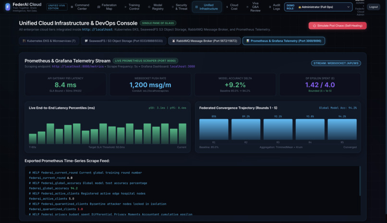Click Live Prometheus Scraper (Port 9090) badge
This screenshot has height=223, width=387.
[x=145, y=61]
